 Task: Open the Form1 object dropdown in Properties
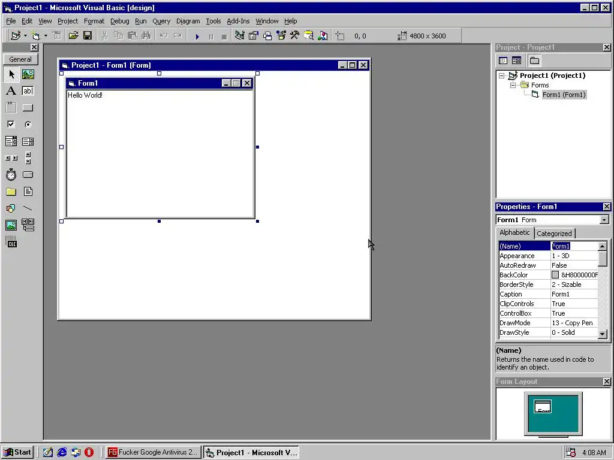(604, 220)
